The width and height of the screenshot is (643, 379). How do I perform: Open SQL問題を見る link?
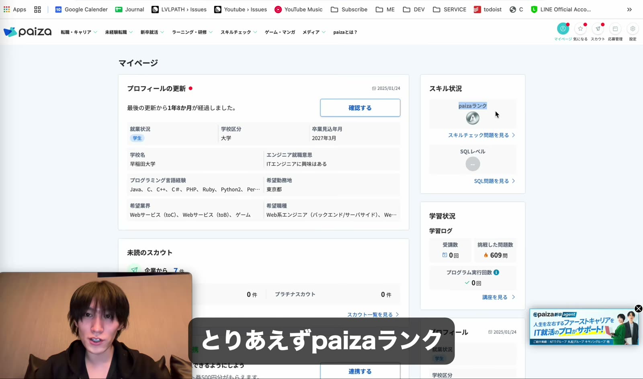tap(494, 181)
